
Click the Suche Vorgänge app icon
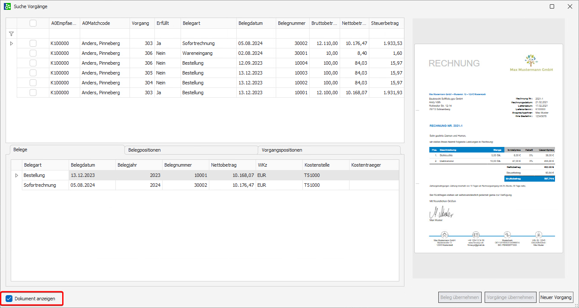pyautogui.click(x=7, y=6)
